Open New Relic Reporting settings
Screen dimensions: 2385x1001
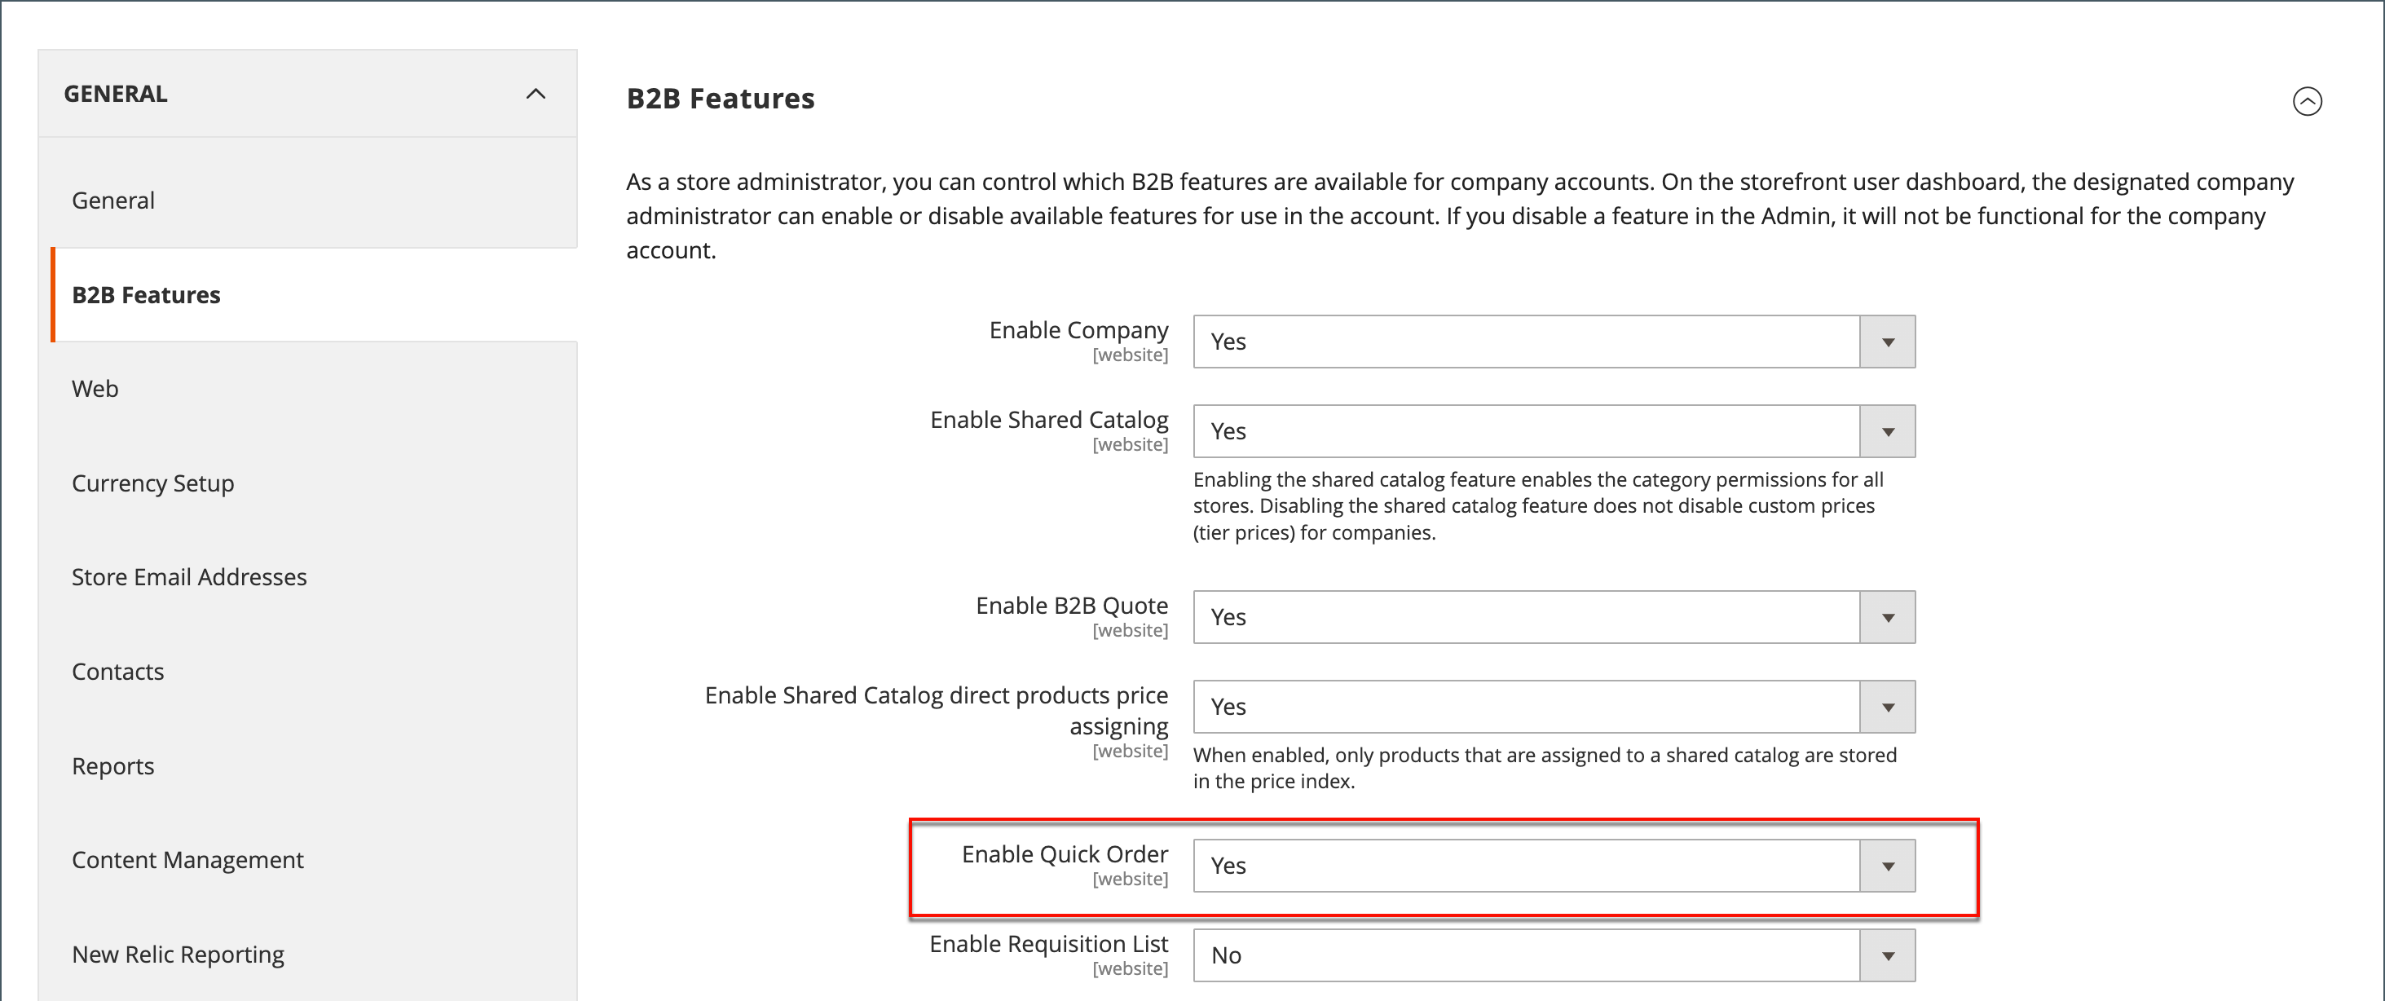(x=178, y=954)
